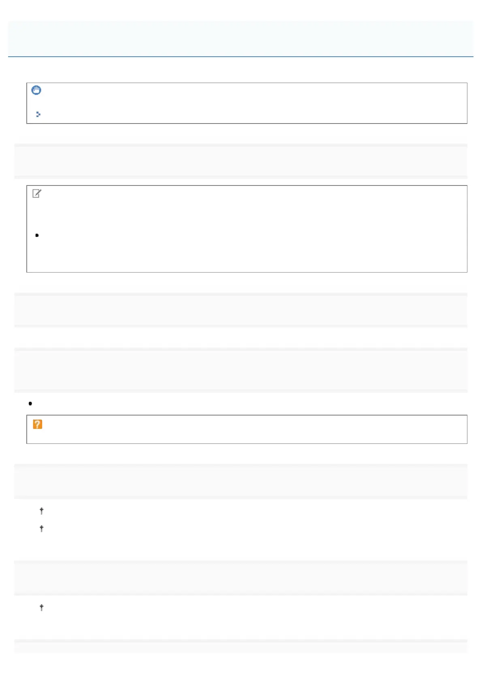482x682 pixels.
Task: Click the third dagger mark near the bottom
Action: [x=41, y=607]
